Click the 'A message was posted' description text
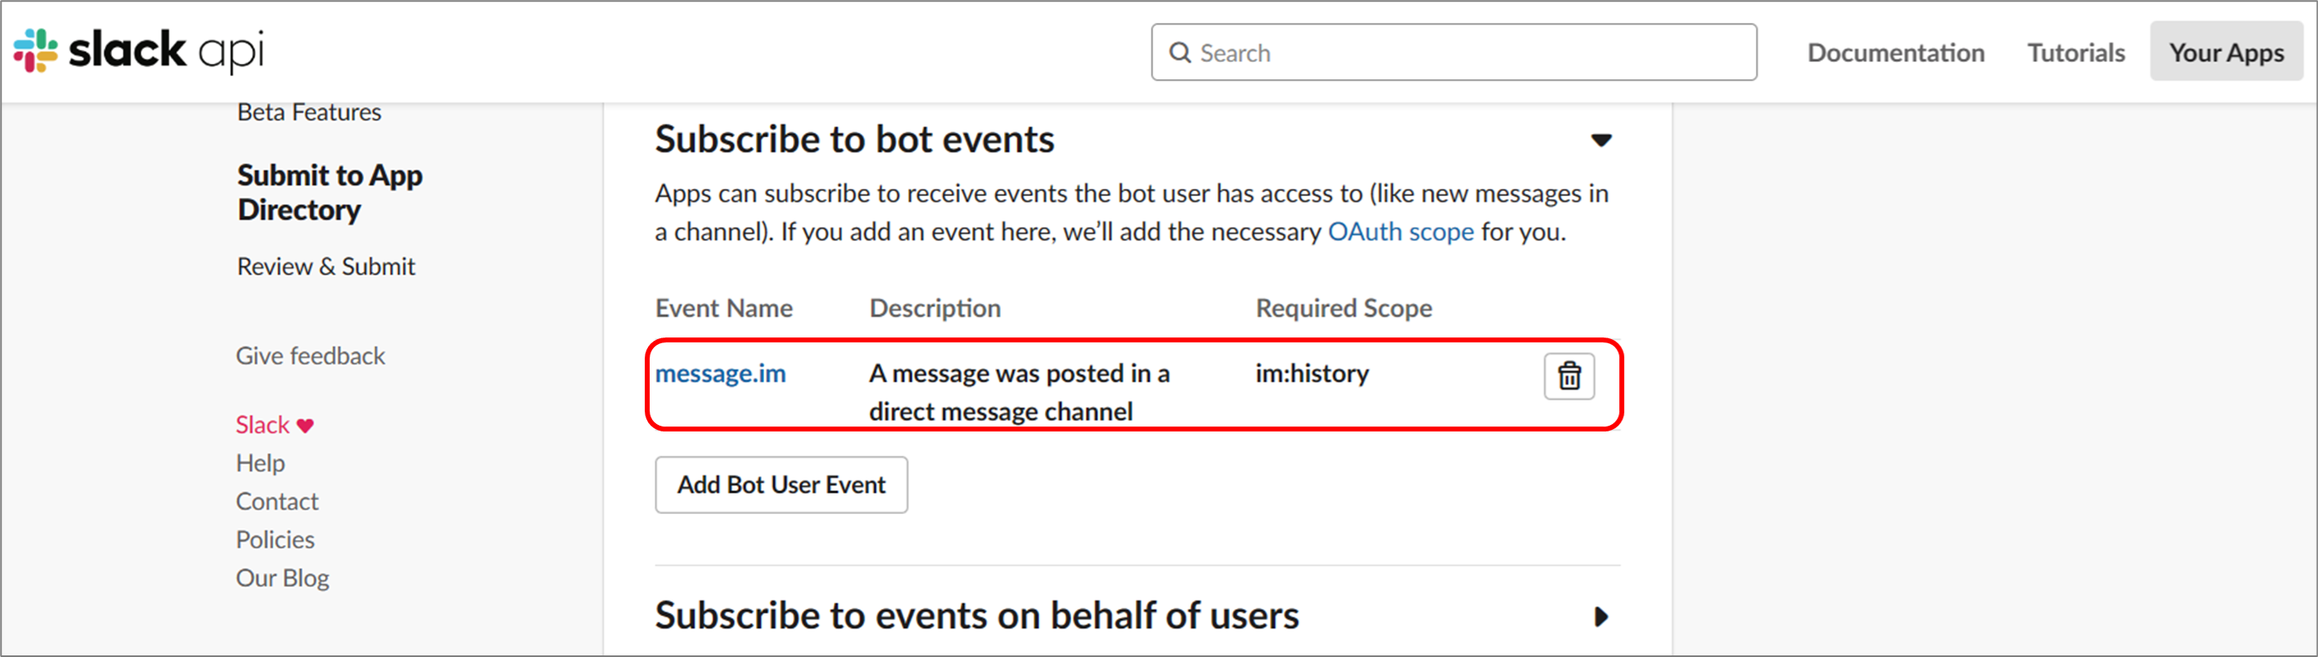The width and height of the screenshot is (2318, 657). click(x=1019, y=392)
